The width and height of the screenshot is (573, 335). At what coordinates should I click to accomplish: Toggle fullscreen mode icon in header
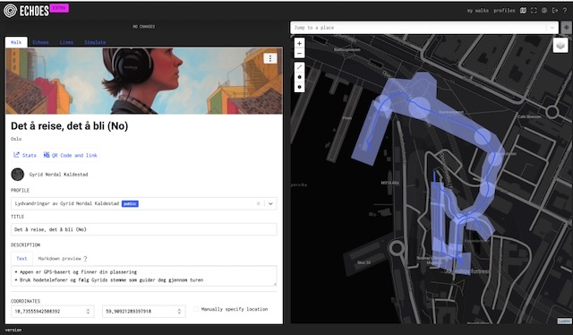(x=534, y=11)
